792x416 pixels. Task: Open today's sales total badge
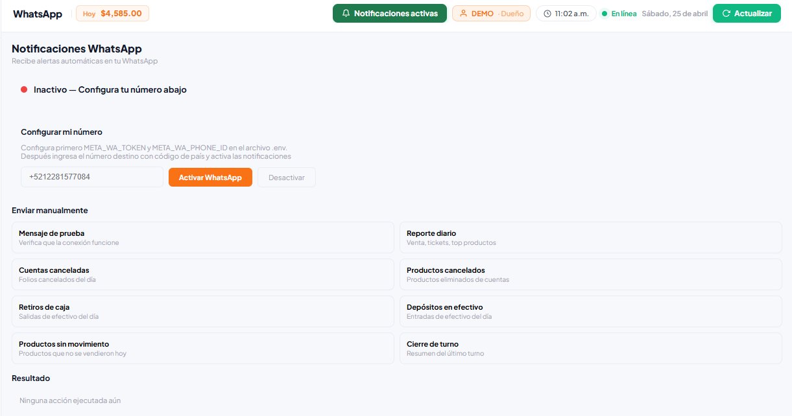(112, 14)
